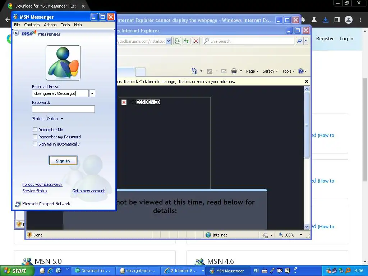Expand the Internet Explorer address bar dropdown
Screen dimensions: 368x276
click(x=169, y=41)
